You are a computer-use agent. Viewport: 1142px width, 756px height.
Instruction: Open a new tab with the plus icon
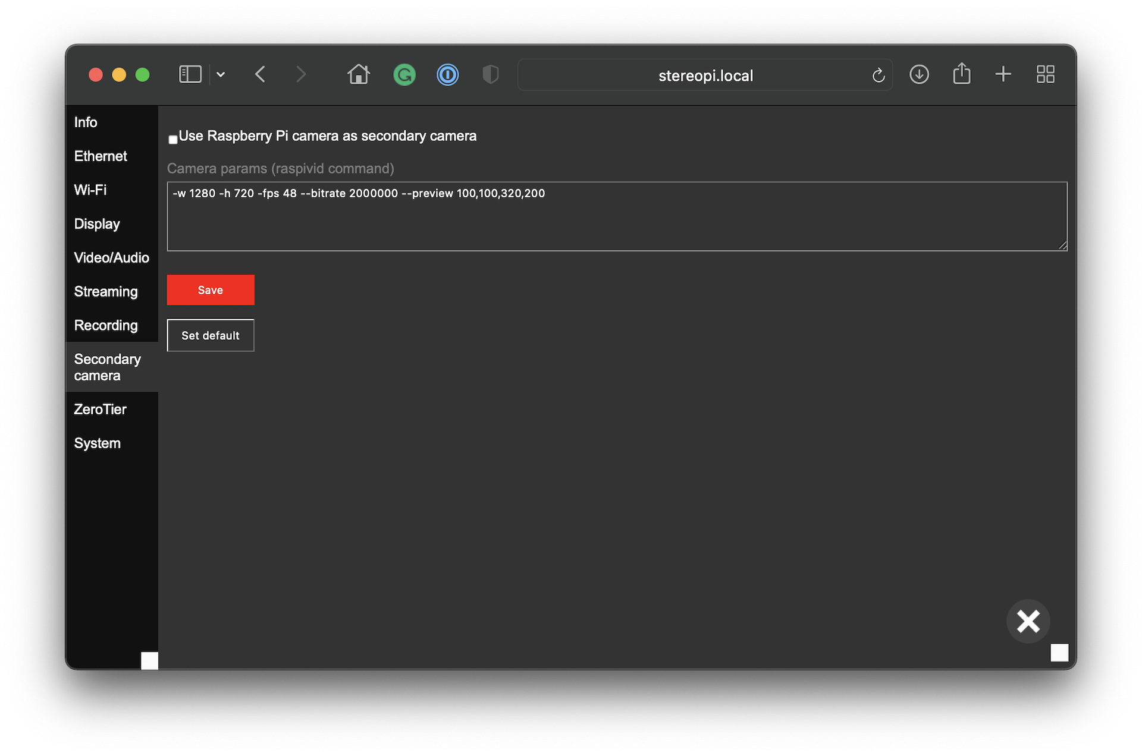[x=1003, y=74]
